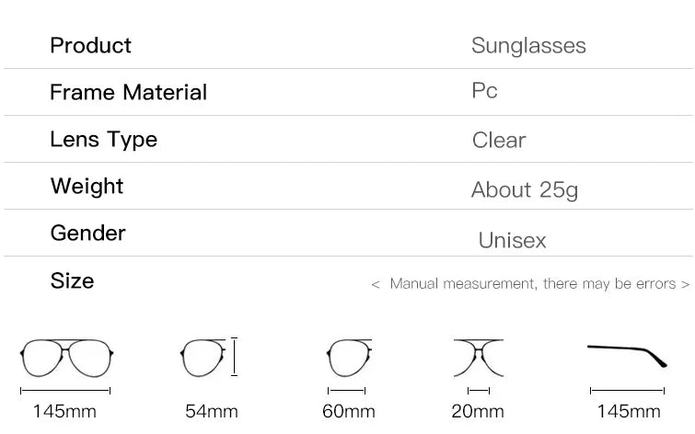Select the 54mm lens height label
This screenshot has width=695, height=434.
[211, 411]
